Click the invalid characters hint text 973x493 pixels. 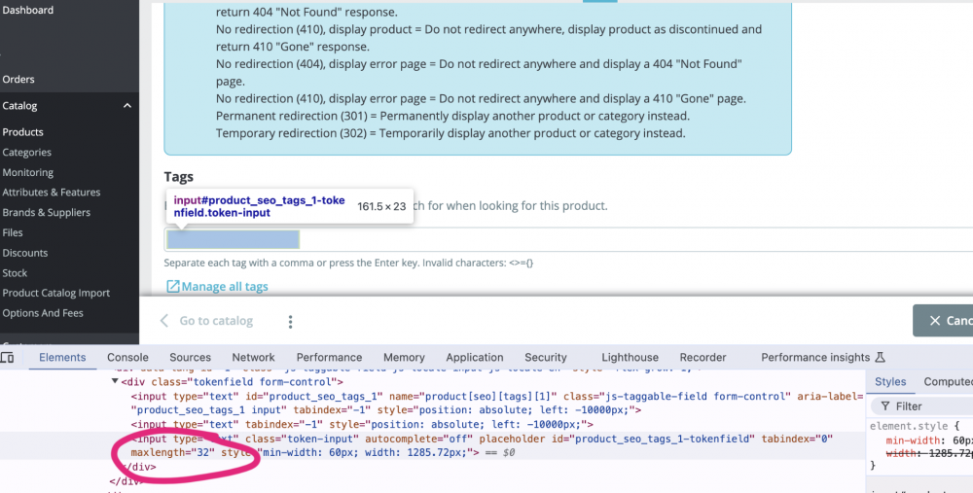pyautogui.click(x=478, y=263)
